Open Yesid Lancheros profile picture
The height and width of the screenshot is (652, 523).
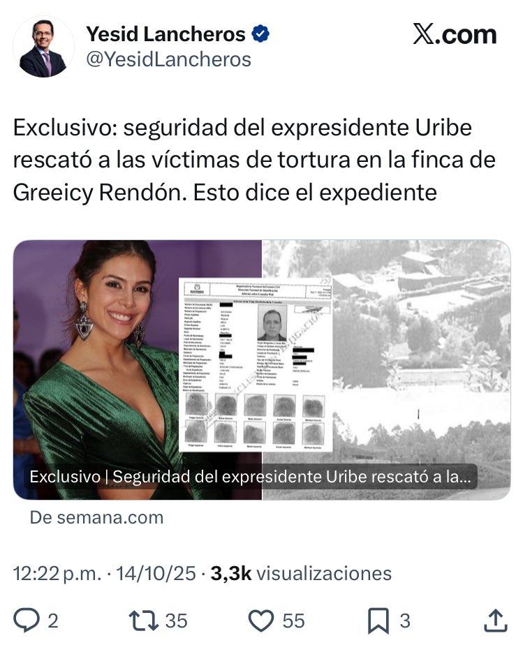pyautogui.click(x=43, y=47)
